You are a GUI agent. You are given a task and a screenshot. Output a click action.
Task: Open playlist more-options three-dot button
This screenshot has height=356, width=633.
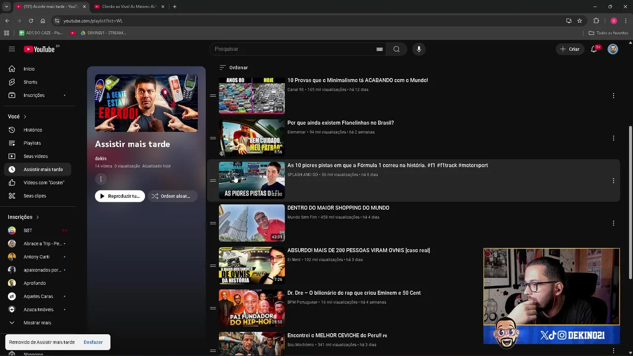tap(100, 179)
